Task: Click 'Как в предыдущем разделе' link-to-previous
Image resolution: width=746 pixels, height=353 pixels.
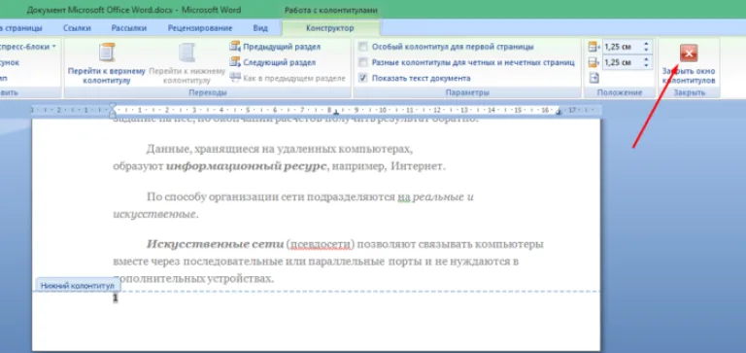Action: click(288, 78)
